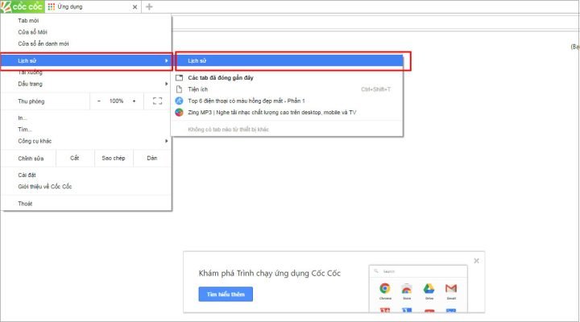Select Tab mới menu entry

[x=86, y=21]
